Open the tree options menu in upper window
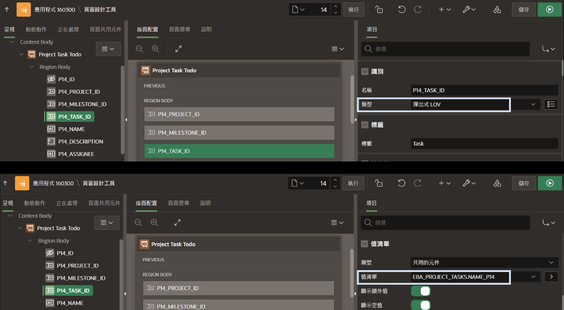 [108, 49]
